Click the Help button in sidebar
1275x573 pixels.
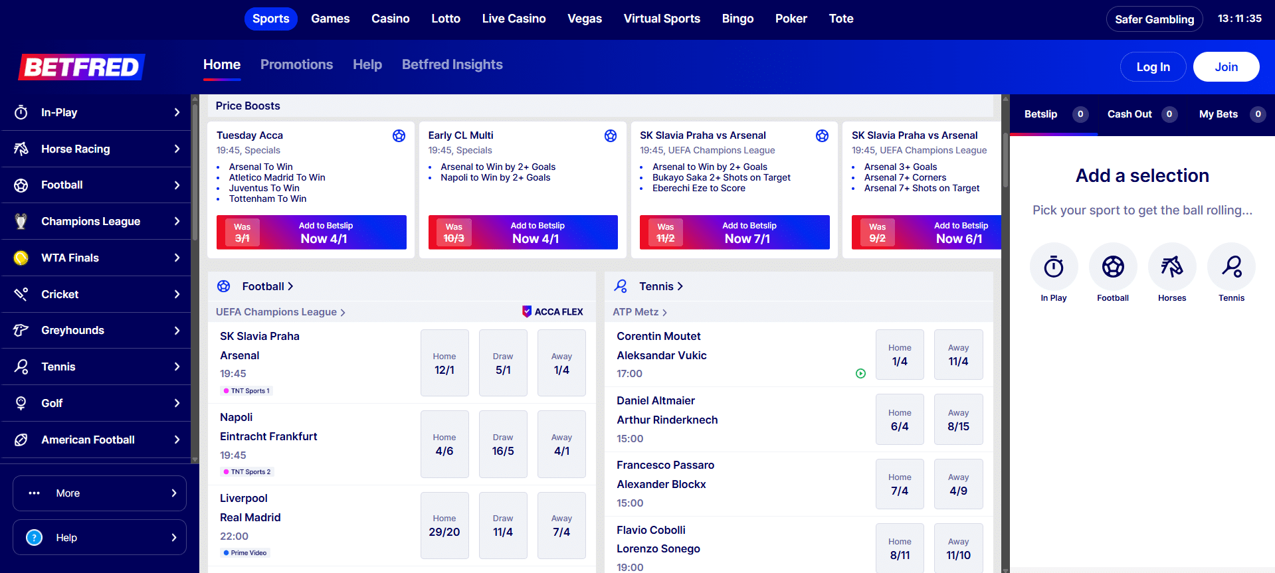click(x=100, y=537)
